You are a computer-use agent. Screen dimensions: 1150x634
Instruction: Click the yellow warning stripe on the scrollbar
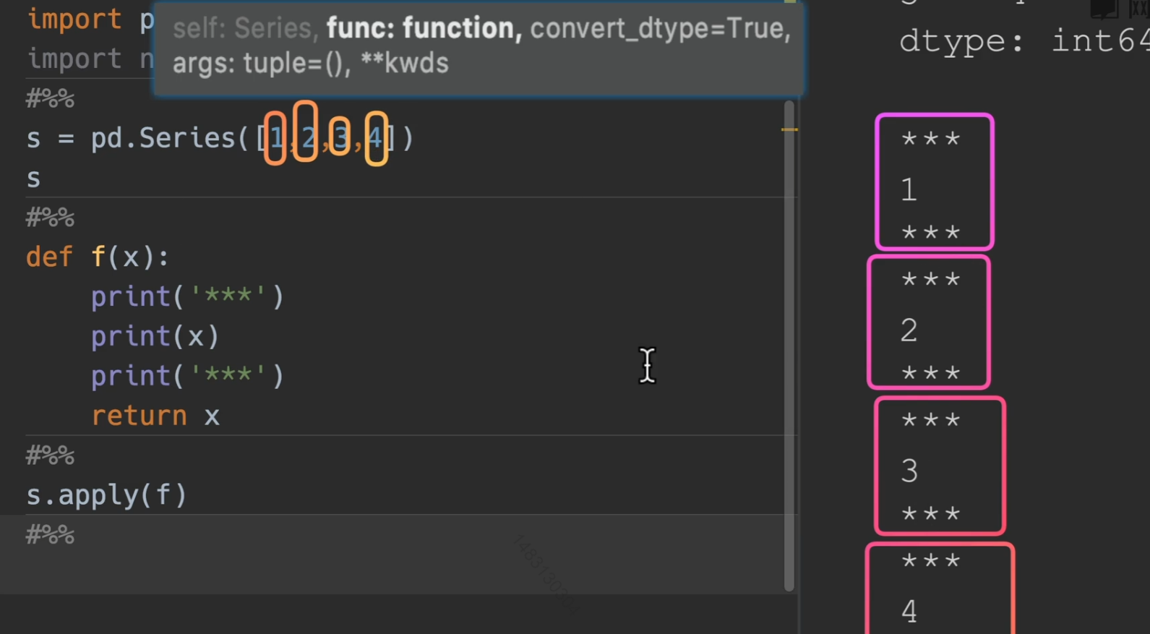click(x=789, y=130)
